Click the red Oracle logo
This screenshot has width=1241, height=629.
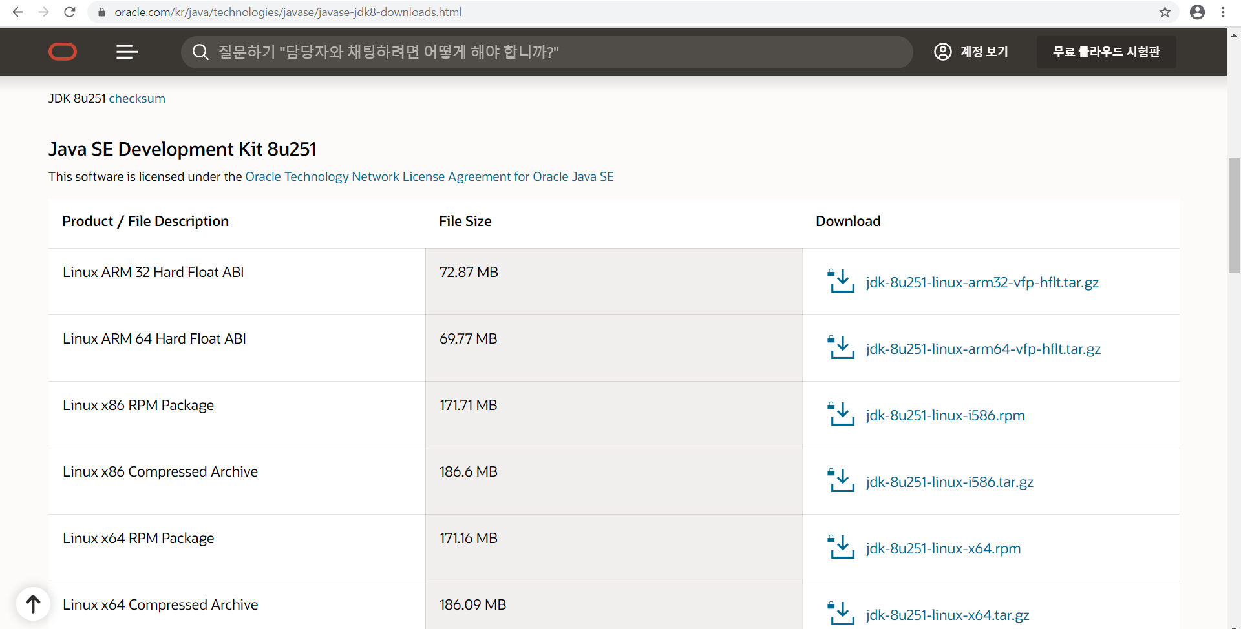(x=63, y=52)
